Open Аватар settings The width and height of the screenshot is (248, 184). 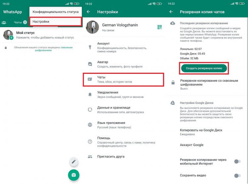(x=124, y=64)
